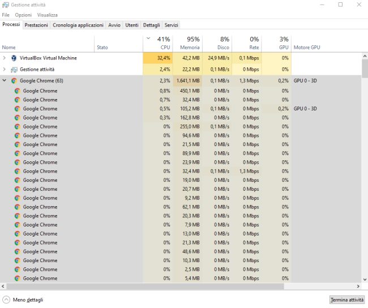Click the horizontal scrollbar right arrow

click(358, 286)
